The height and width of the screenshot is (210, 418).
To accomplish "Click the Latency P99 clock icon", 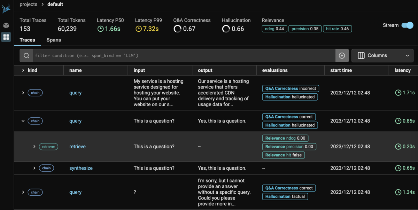I will 139,29.
